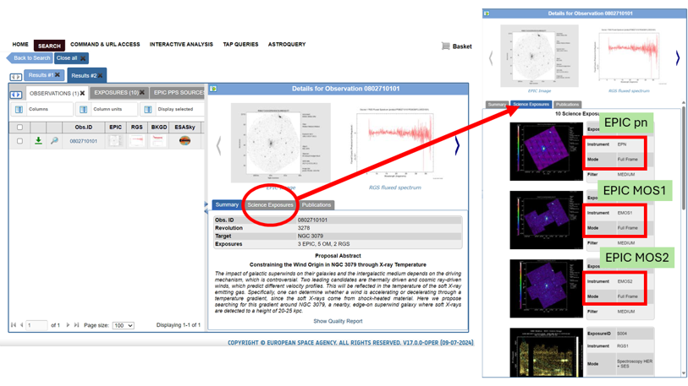This screenshot has width=688, height=386.
Task: Open the Basket icon
Action: [446, 46]
